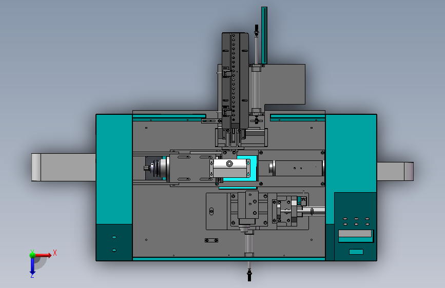Screen dimensions: 445x288
Task: Select the left gray conveyor extension
Action: click(x=64, y=167)
